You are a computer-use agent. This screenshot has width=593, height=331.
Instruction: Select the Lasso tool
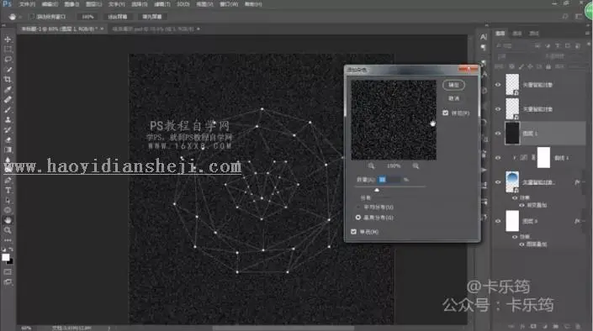[8, 60]
